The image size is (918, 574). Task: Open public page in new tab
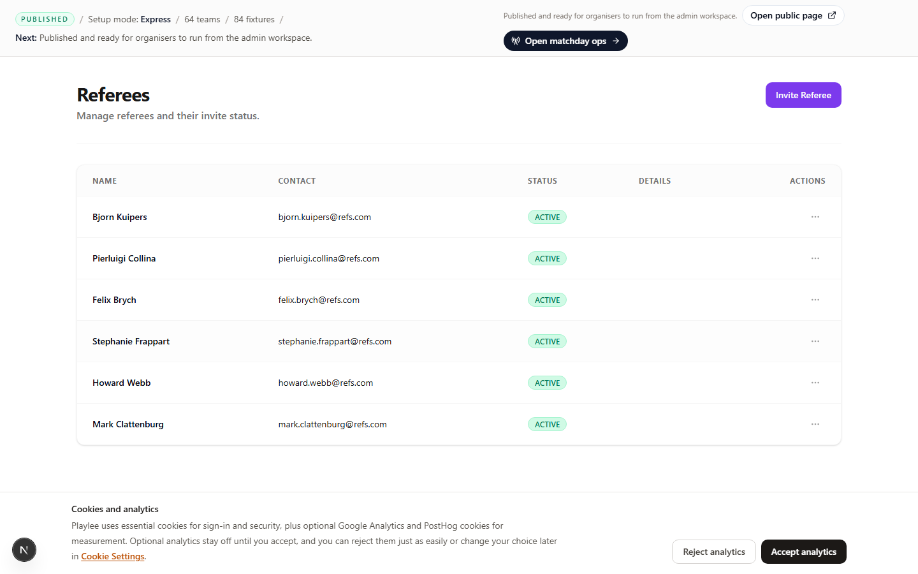792,15
